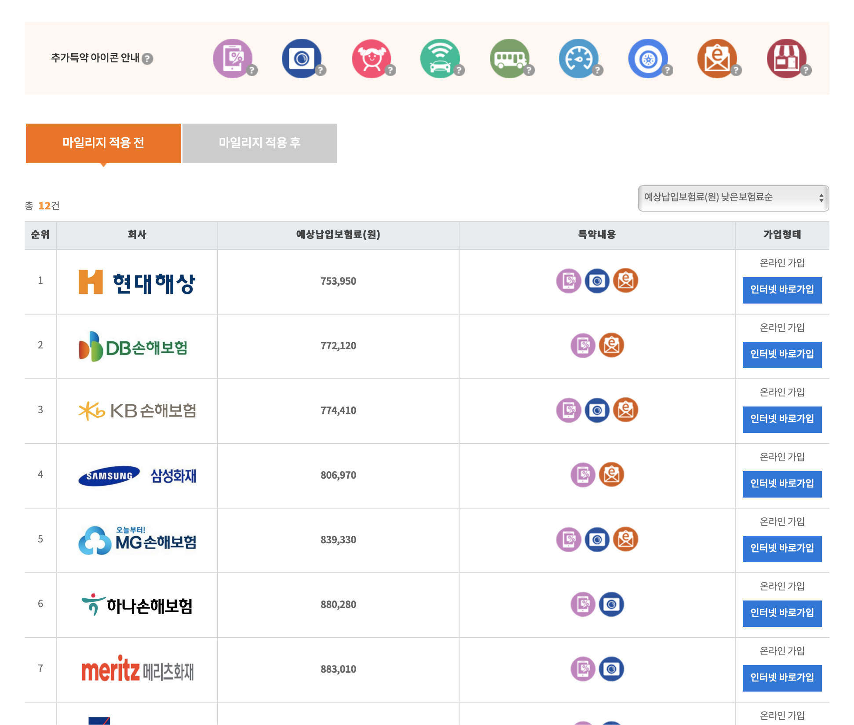Click 인터넷 바로가입 for 하나손해보험
This screenshot has height=725, width=854.
tap(782, 613)
